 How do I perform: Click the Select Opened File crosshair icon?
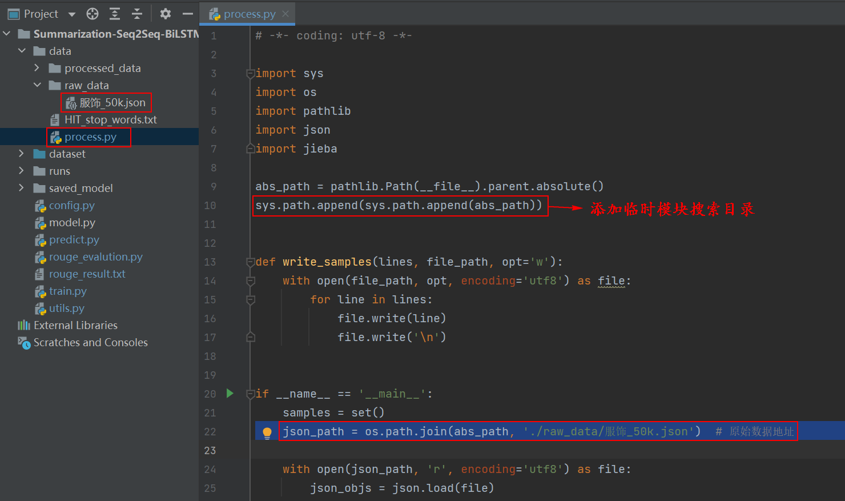[92, 14]
